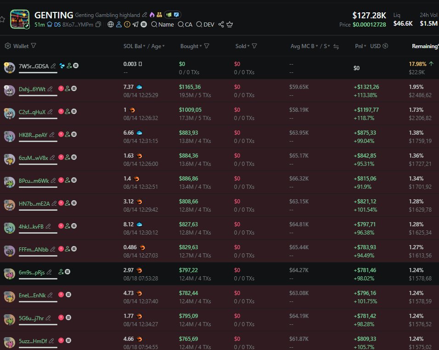Open the Telegram paper plane link
This screenshot has height=350, width=439.
click(135, 25)
